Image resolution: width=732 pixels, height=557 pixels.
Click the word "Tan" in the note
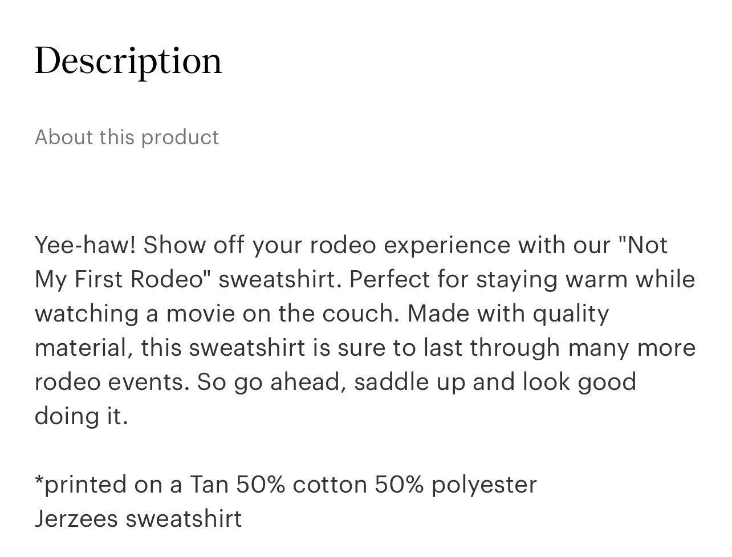click(209, 485)
